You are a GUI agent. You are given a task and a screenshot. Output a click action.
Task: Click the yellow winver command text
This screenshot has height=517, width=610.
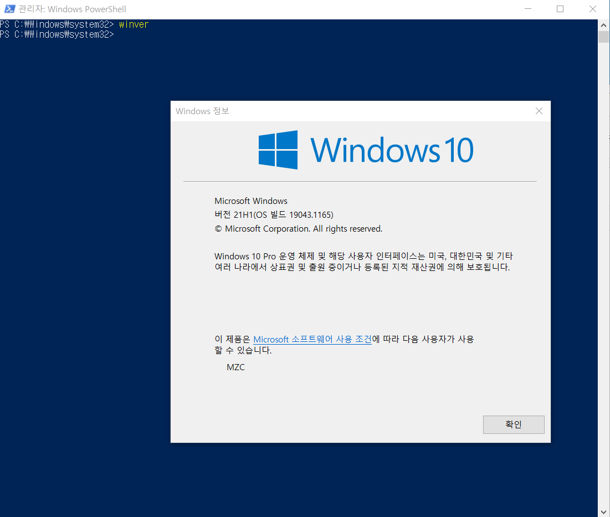[134, 24]
